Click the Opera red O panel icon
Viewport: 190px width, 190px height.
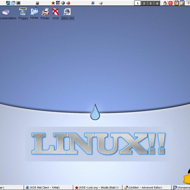68,3
